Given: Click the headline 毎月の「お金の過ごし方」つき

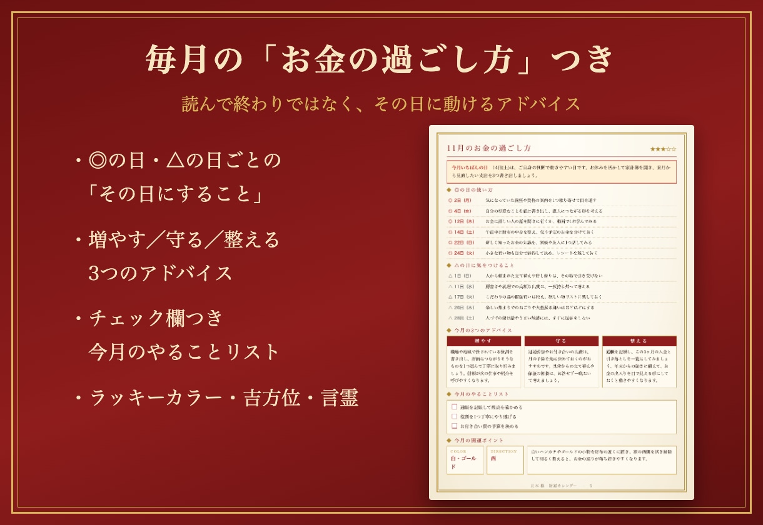Looking at the screenshot, I should pyautogui.click(x=381, y=61).
